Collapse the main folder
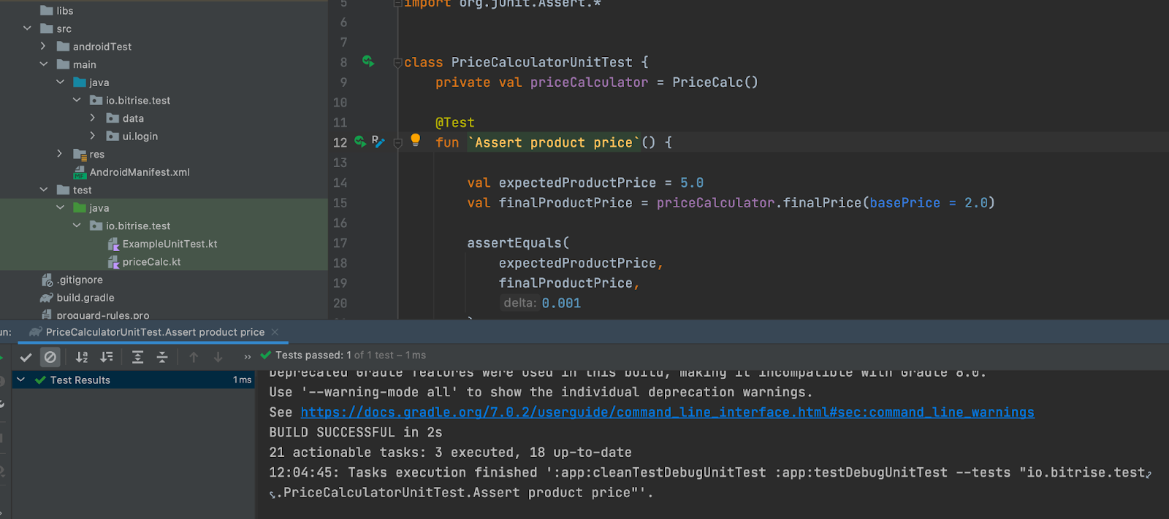The width and height of the screenshot is (1169, 519). tap(43, 64)
